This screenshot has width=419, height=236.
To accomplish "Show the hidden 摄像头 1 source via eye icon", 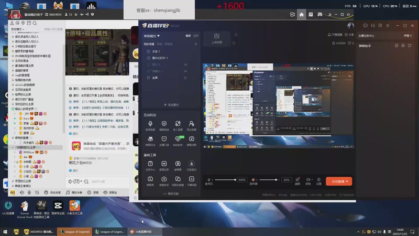I will pos(185,71).
